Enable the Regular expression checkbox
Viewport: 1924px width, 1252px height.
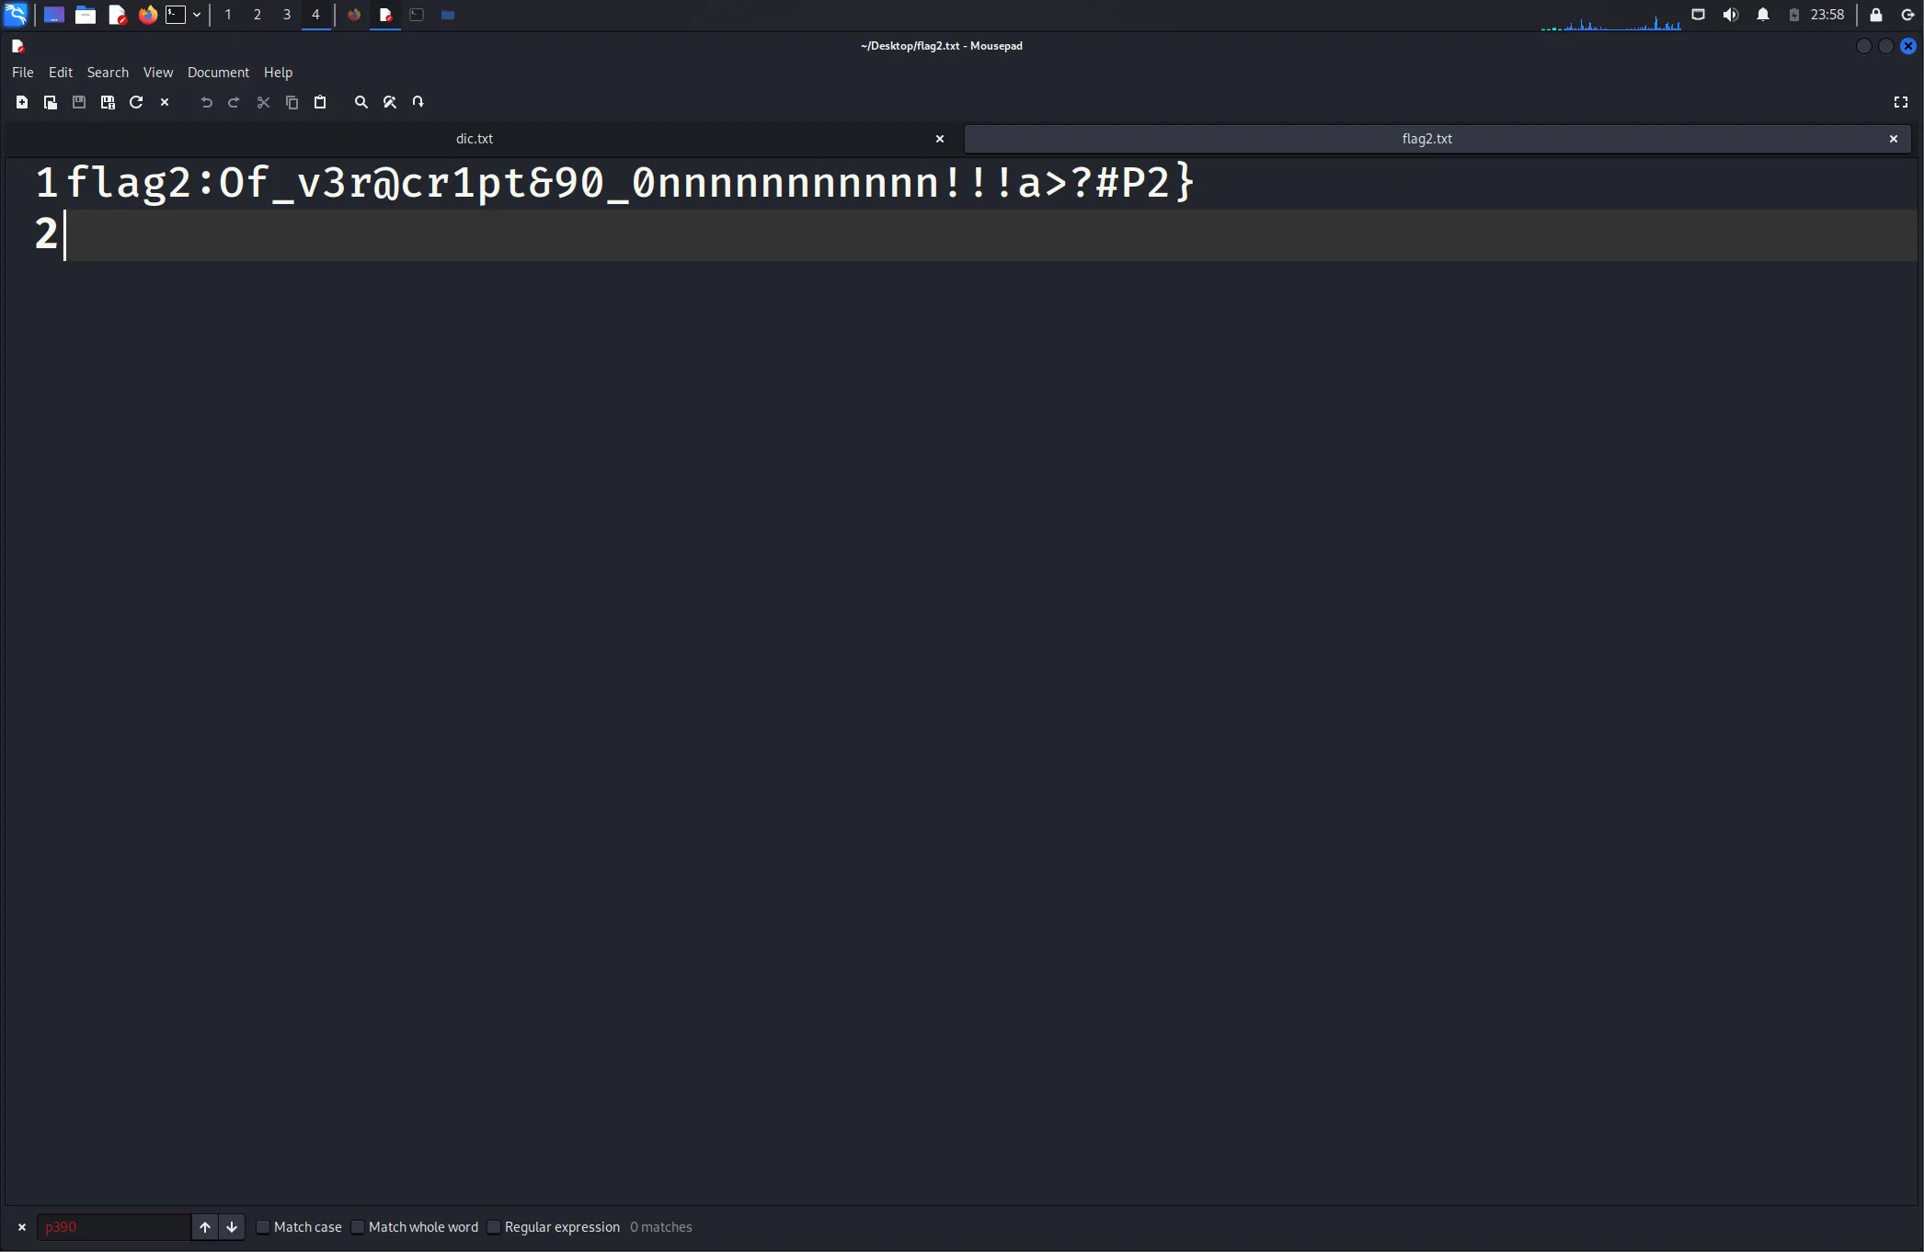494,1227
